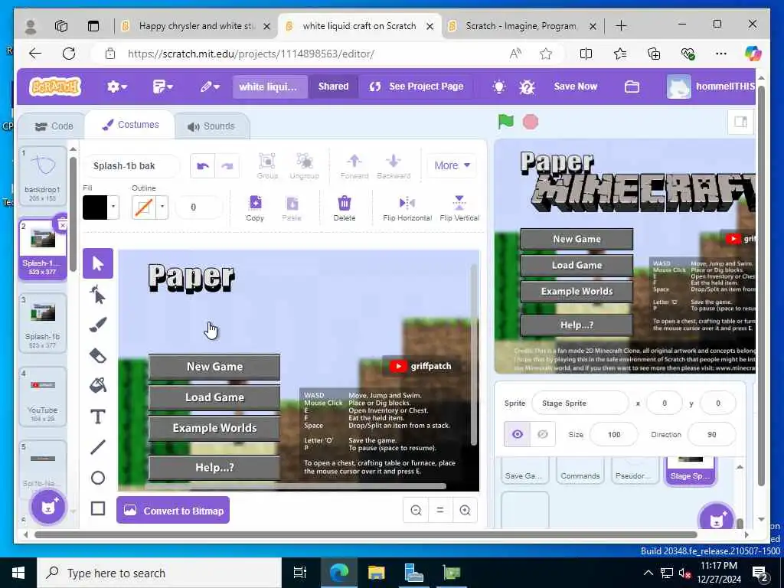Click the redo arrow button
This screenshot has height=588, width=784.
point(227,166)
